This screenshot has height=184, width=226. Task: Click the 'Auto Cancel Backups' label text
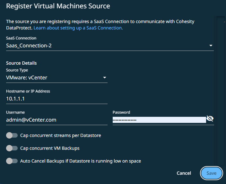(80, 161)
